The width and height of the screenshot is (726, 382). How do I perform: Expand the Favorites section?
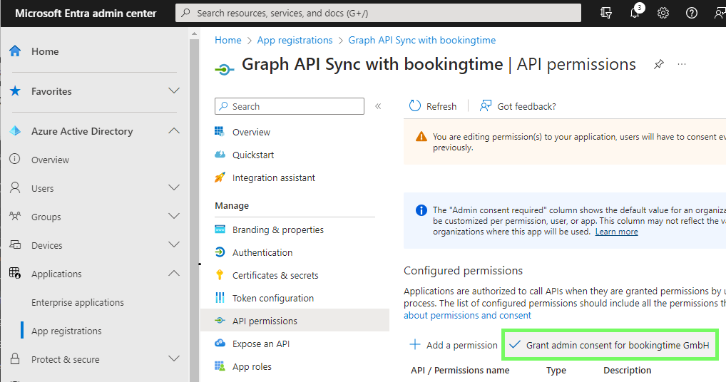(173, 91)
